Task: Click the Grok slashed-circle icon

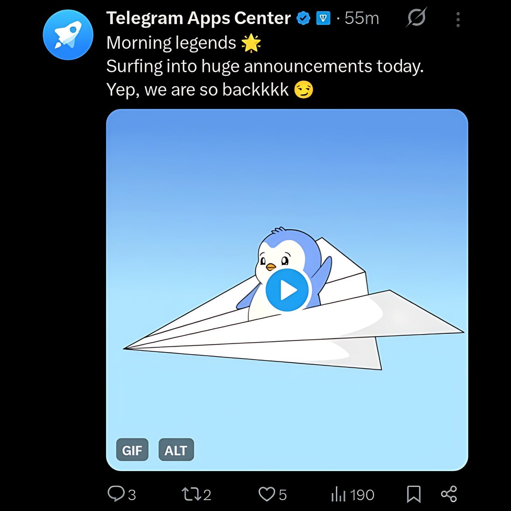Action: tap(416, 18)
